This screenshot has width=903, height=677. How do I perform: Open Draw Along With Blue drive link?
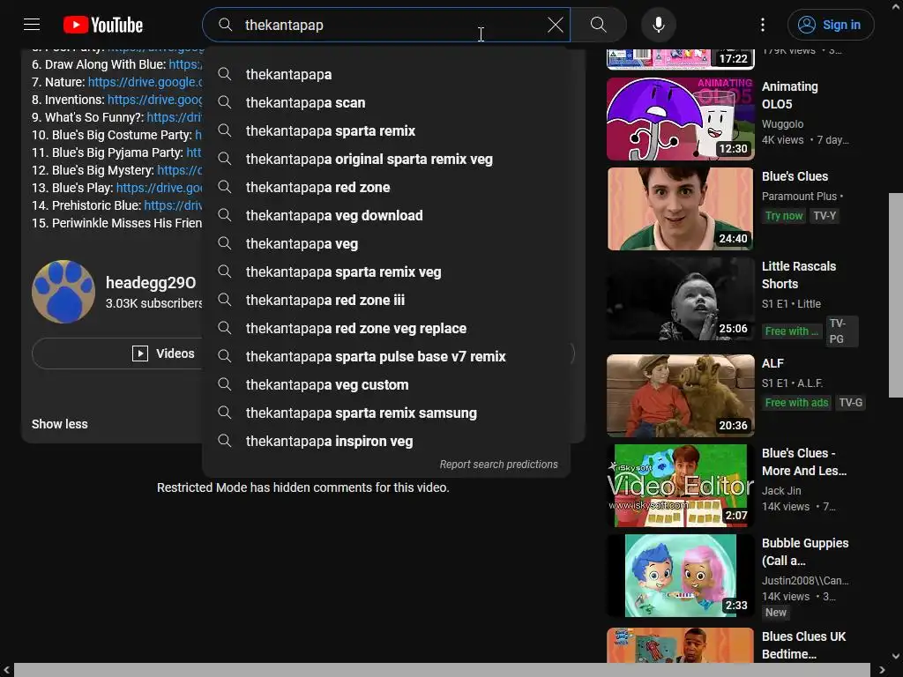[185, 64]
